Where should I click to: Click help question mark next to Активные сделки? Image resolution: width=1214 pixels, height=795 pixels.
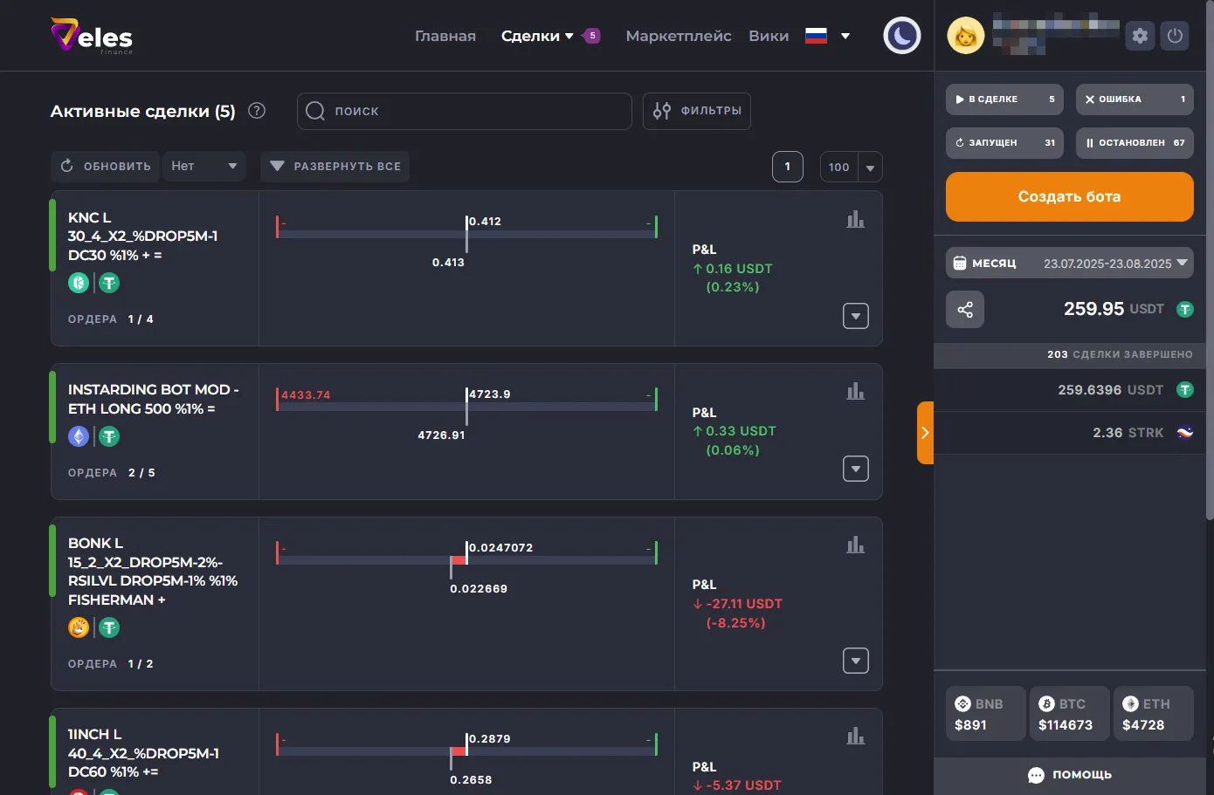[x=257, y=111]
